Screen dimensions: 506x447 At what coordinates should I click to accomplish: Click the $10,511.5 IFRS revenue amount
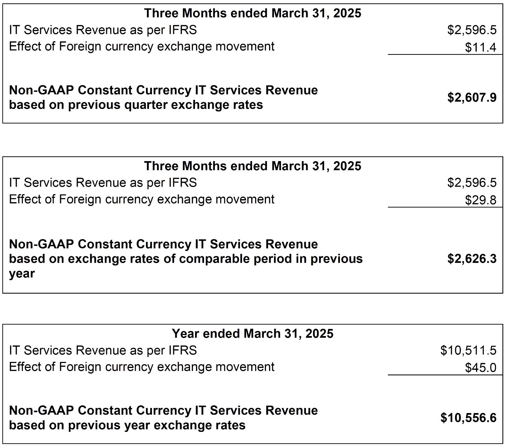tap(468, 350)
